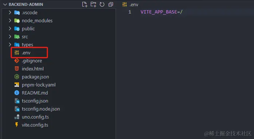Place cursor on VITE_APP_BASE line
This screenshot has width=254, height=139.
(x=161, y=12)
